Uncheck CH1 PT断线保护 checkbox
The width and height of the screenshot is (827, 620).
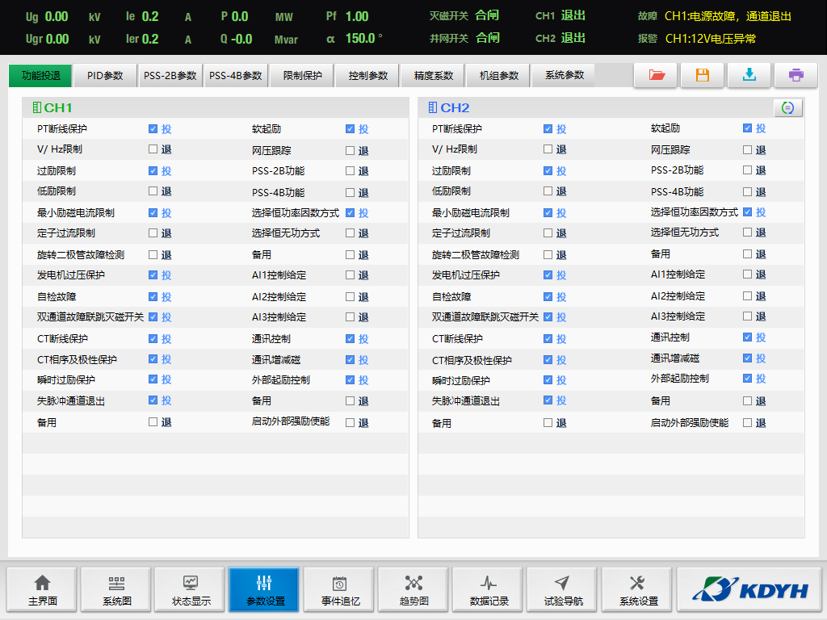153,128
